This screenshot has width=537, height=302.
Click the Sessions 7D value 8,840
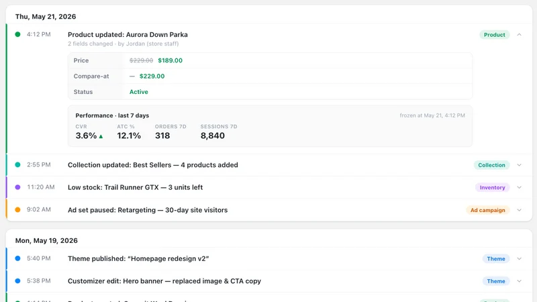(213, 136)
